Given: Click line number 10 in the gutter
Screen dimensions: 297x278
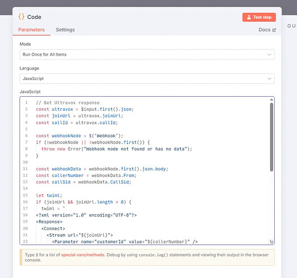Looking at the screenshot, I should 25,162.
